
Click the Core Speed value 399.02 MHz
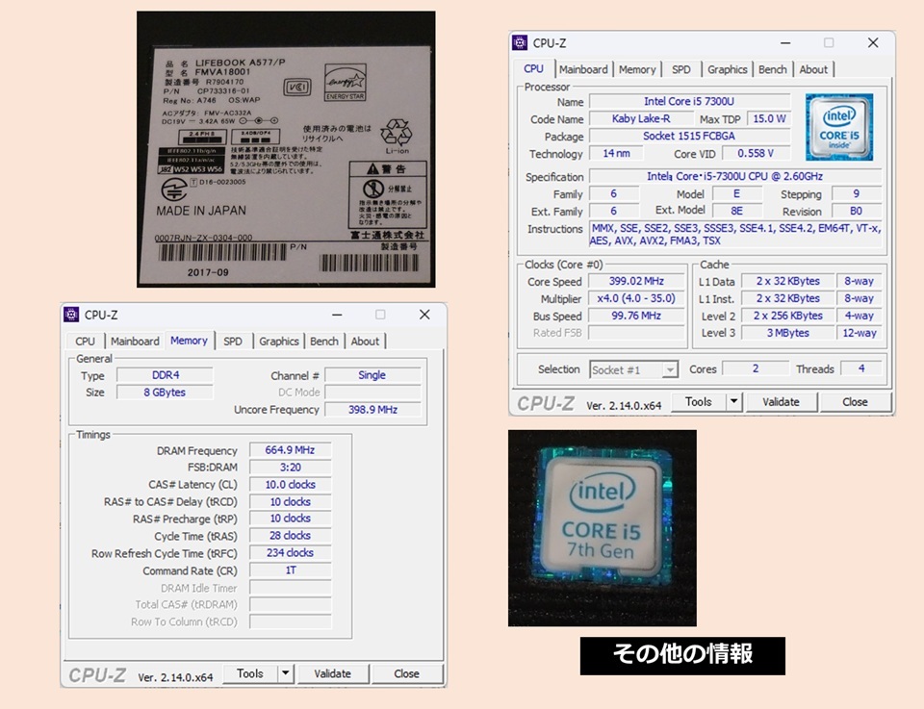(x=636, y=282)
